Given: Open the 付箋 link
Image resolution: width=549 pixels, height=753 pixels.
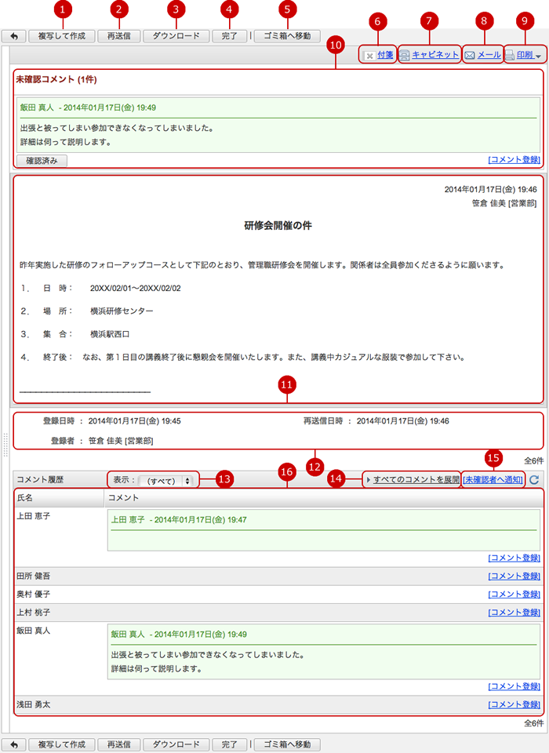Looking at the screenshot, I should (385, 55).
